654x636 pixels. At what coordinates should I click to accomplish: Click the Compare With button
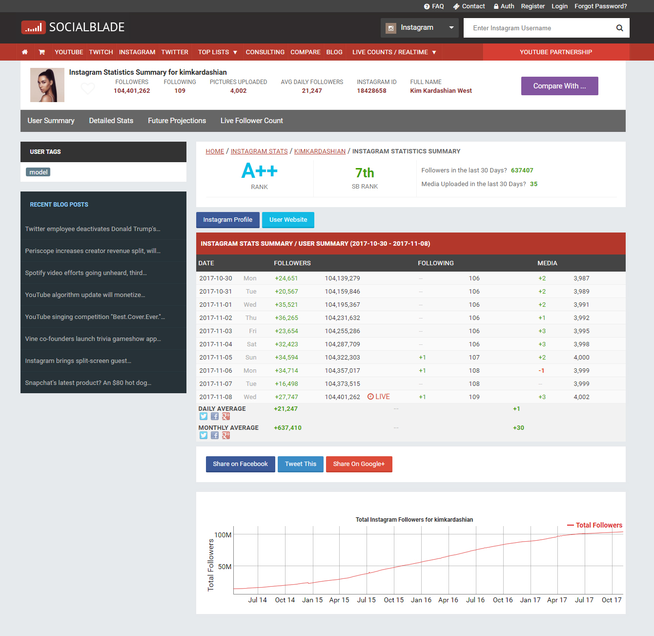coord(559,86)
